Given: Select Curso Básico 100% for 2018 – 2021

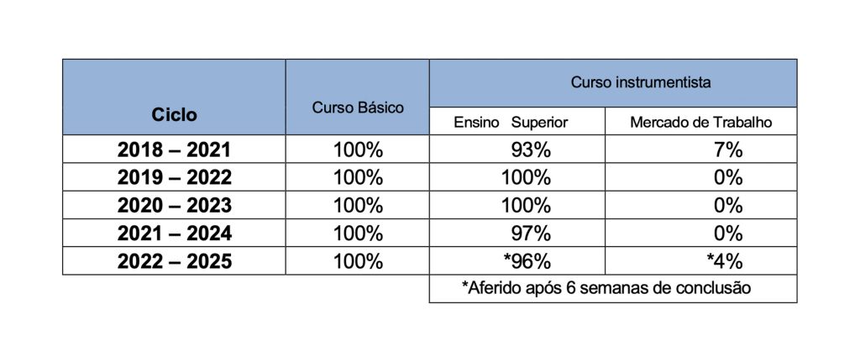Looking at the screenshot, I should pos(358,150).
